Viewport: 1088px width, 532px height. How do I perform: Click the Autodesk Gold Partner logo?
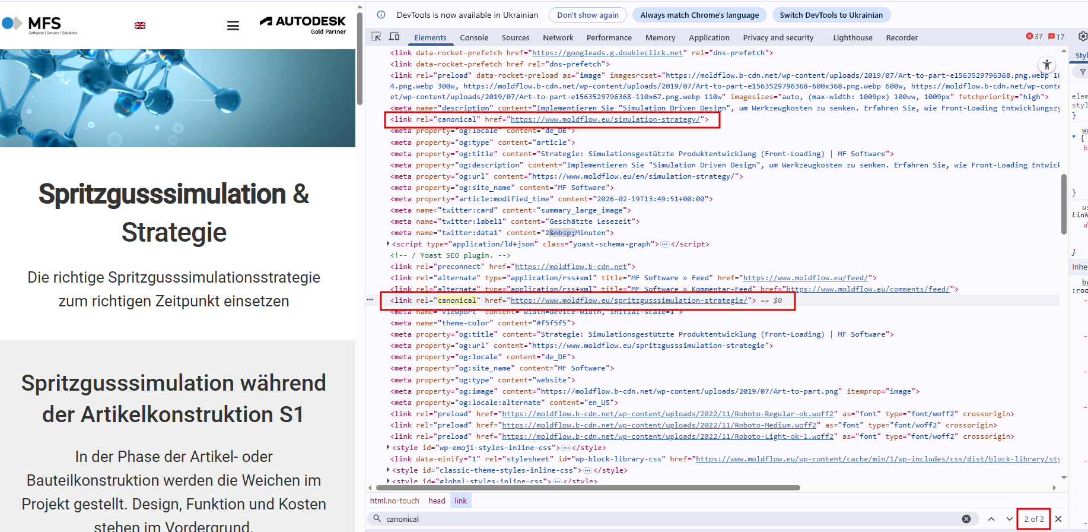(x=303, y=25)
